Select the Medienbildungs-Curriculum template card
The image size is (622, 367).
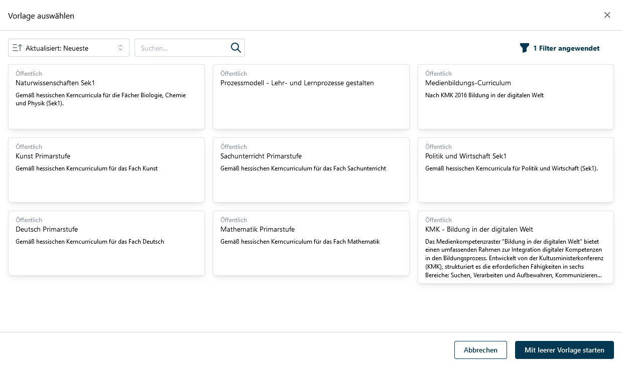point(516,97)
